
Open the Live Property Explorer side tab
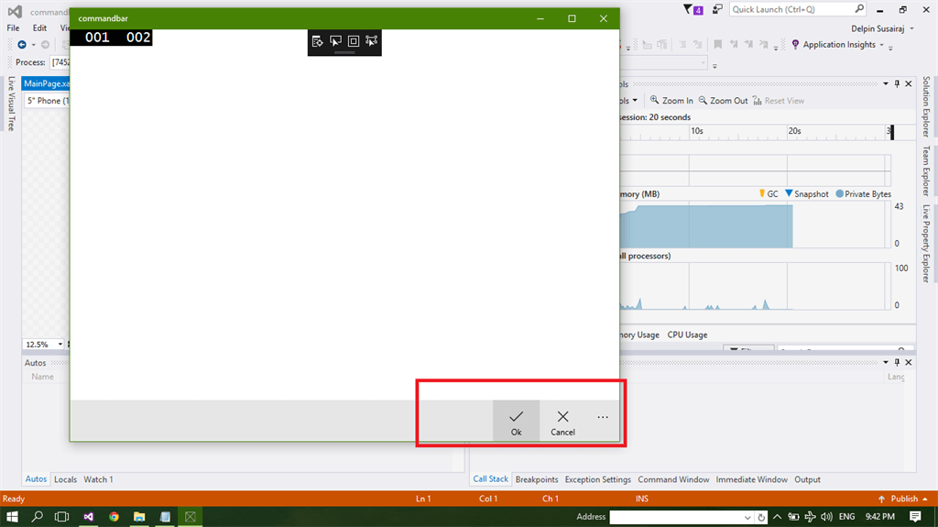[926, 243]
